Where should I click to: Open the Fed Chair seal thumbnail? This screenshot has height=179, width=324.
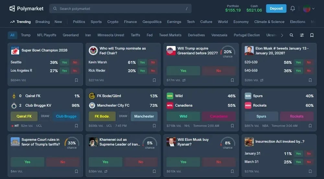[x=93, y=51]
